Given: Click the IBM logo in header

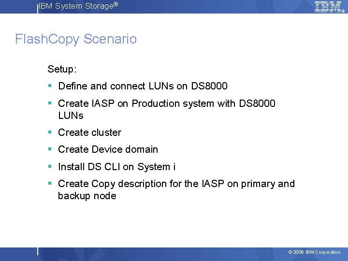Looking at the screenshot, I should pos(329,7).
